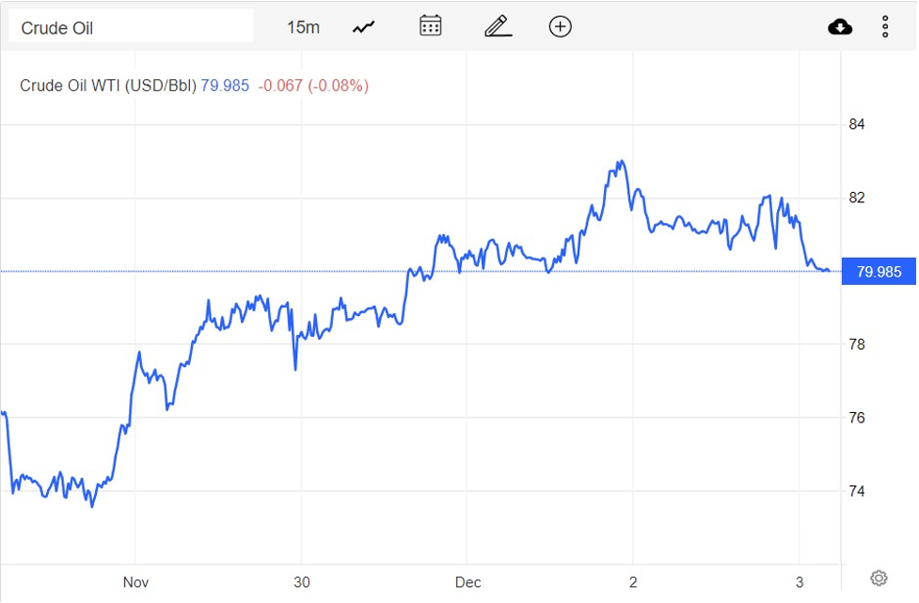Click the chart line peak near 83
Screen dimensions: 919x603
point(620,163)
